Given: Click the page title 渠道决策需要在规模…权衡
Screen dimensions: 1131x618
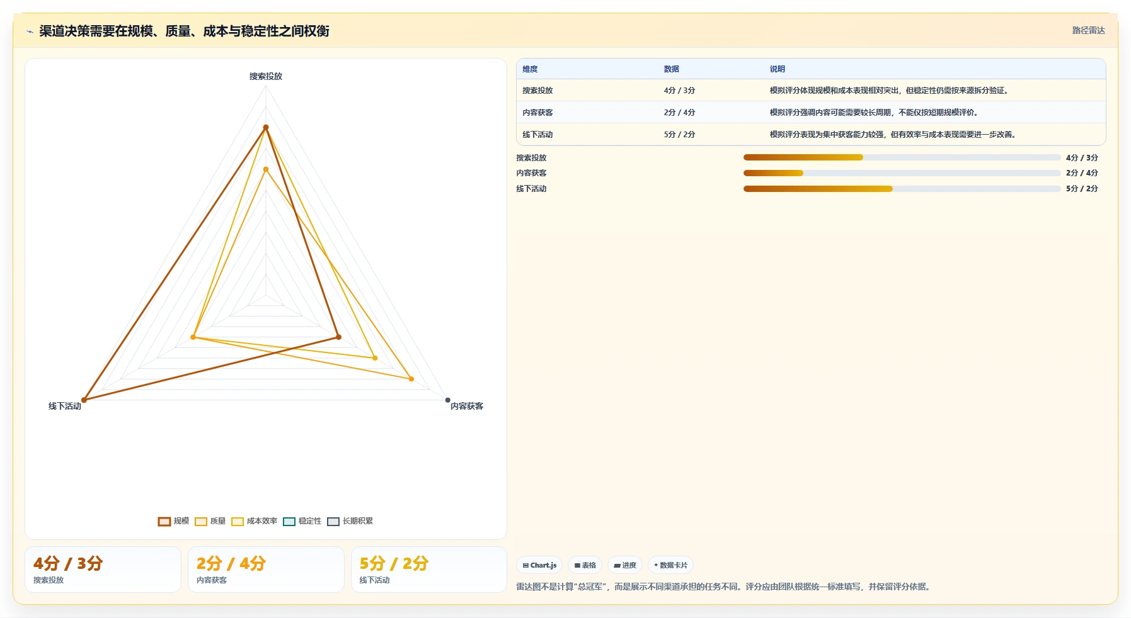Looking at the screenshot, I should tap(184, 31).
